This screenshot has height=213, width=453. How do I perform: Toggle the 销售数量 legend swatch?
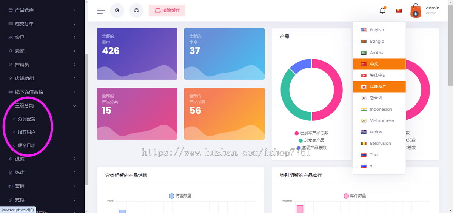(x=172, y=196)
